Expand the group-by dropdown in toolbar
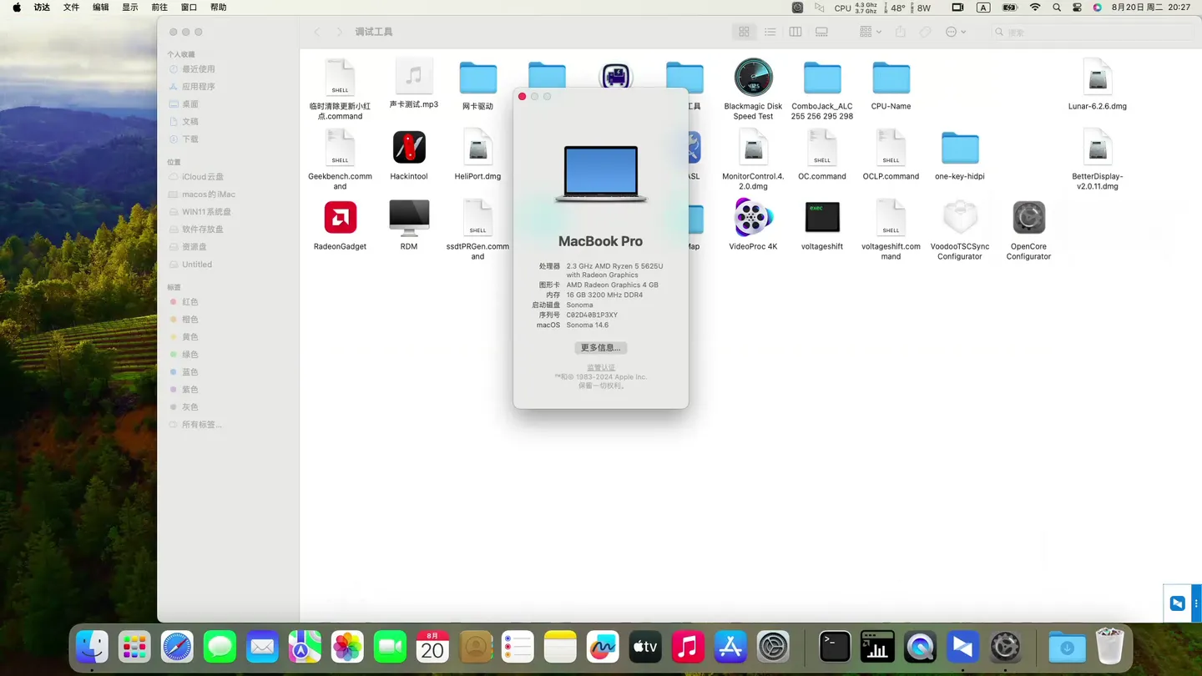The width and height of the screenshot is (1202, 676). [870, 32]
